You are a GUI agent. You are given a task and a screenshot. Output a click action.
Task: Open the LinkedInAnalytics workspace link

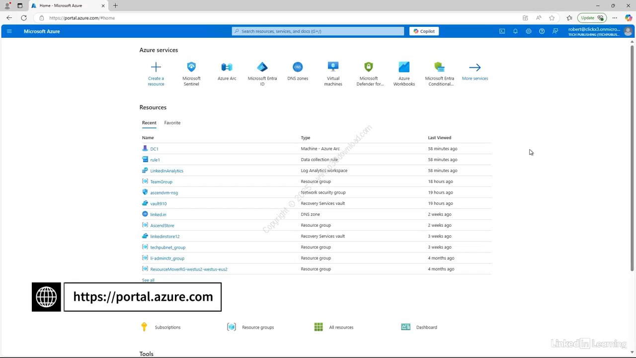[x=167, y=171]
